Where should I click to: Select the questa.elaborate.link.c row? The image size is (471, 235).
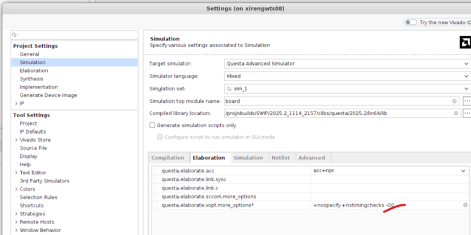tap(311, 188)
